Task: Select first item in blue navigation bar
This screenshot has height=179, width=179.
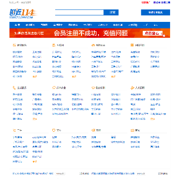Action: pos(17,25)
